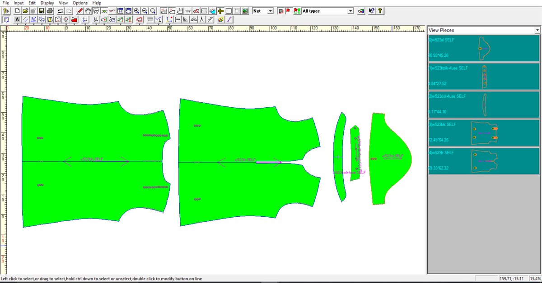This screenshot has width=542, height=283.
Task: Open the Net dropdown list
Action: (x=271, y=10)
